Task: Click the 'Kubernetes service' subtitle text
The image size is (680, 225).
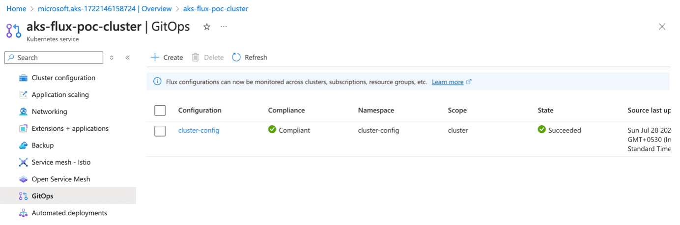Action: coord(53,39)
